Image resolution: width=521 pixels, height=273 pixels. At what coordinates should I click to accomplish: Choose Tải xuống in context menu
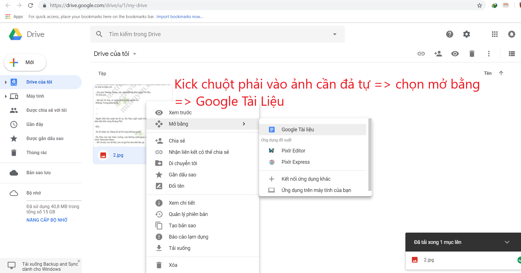[179, 248]
